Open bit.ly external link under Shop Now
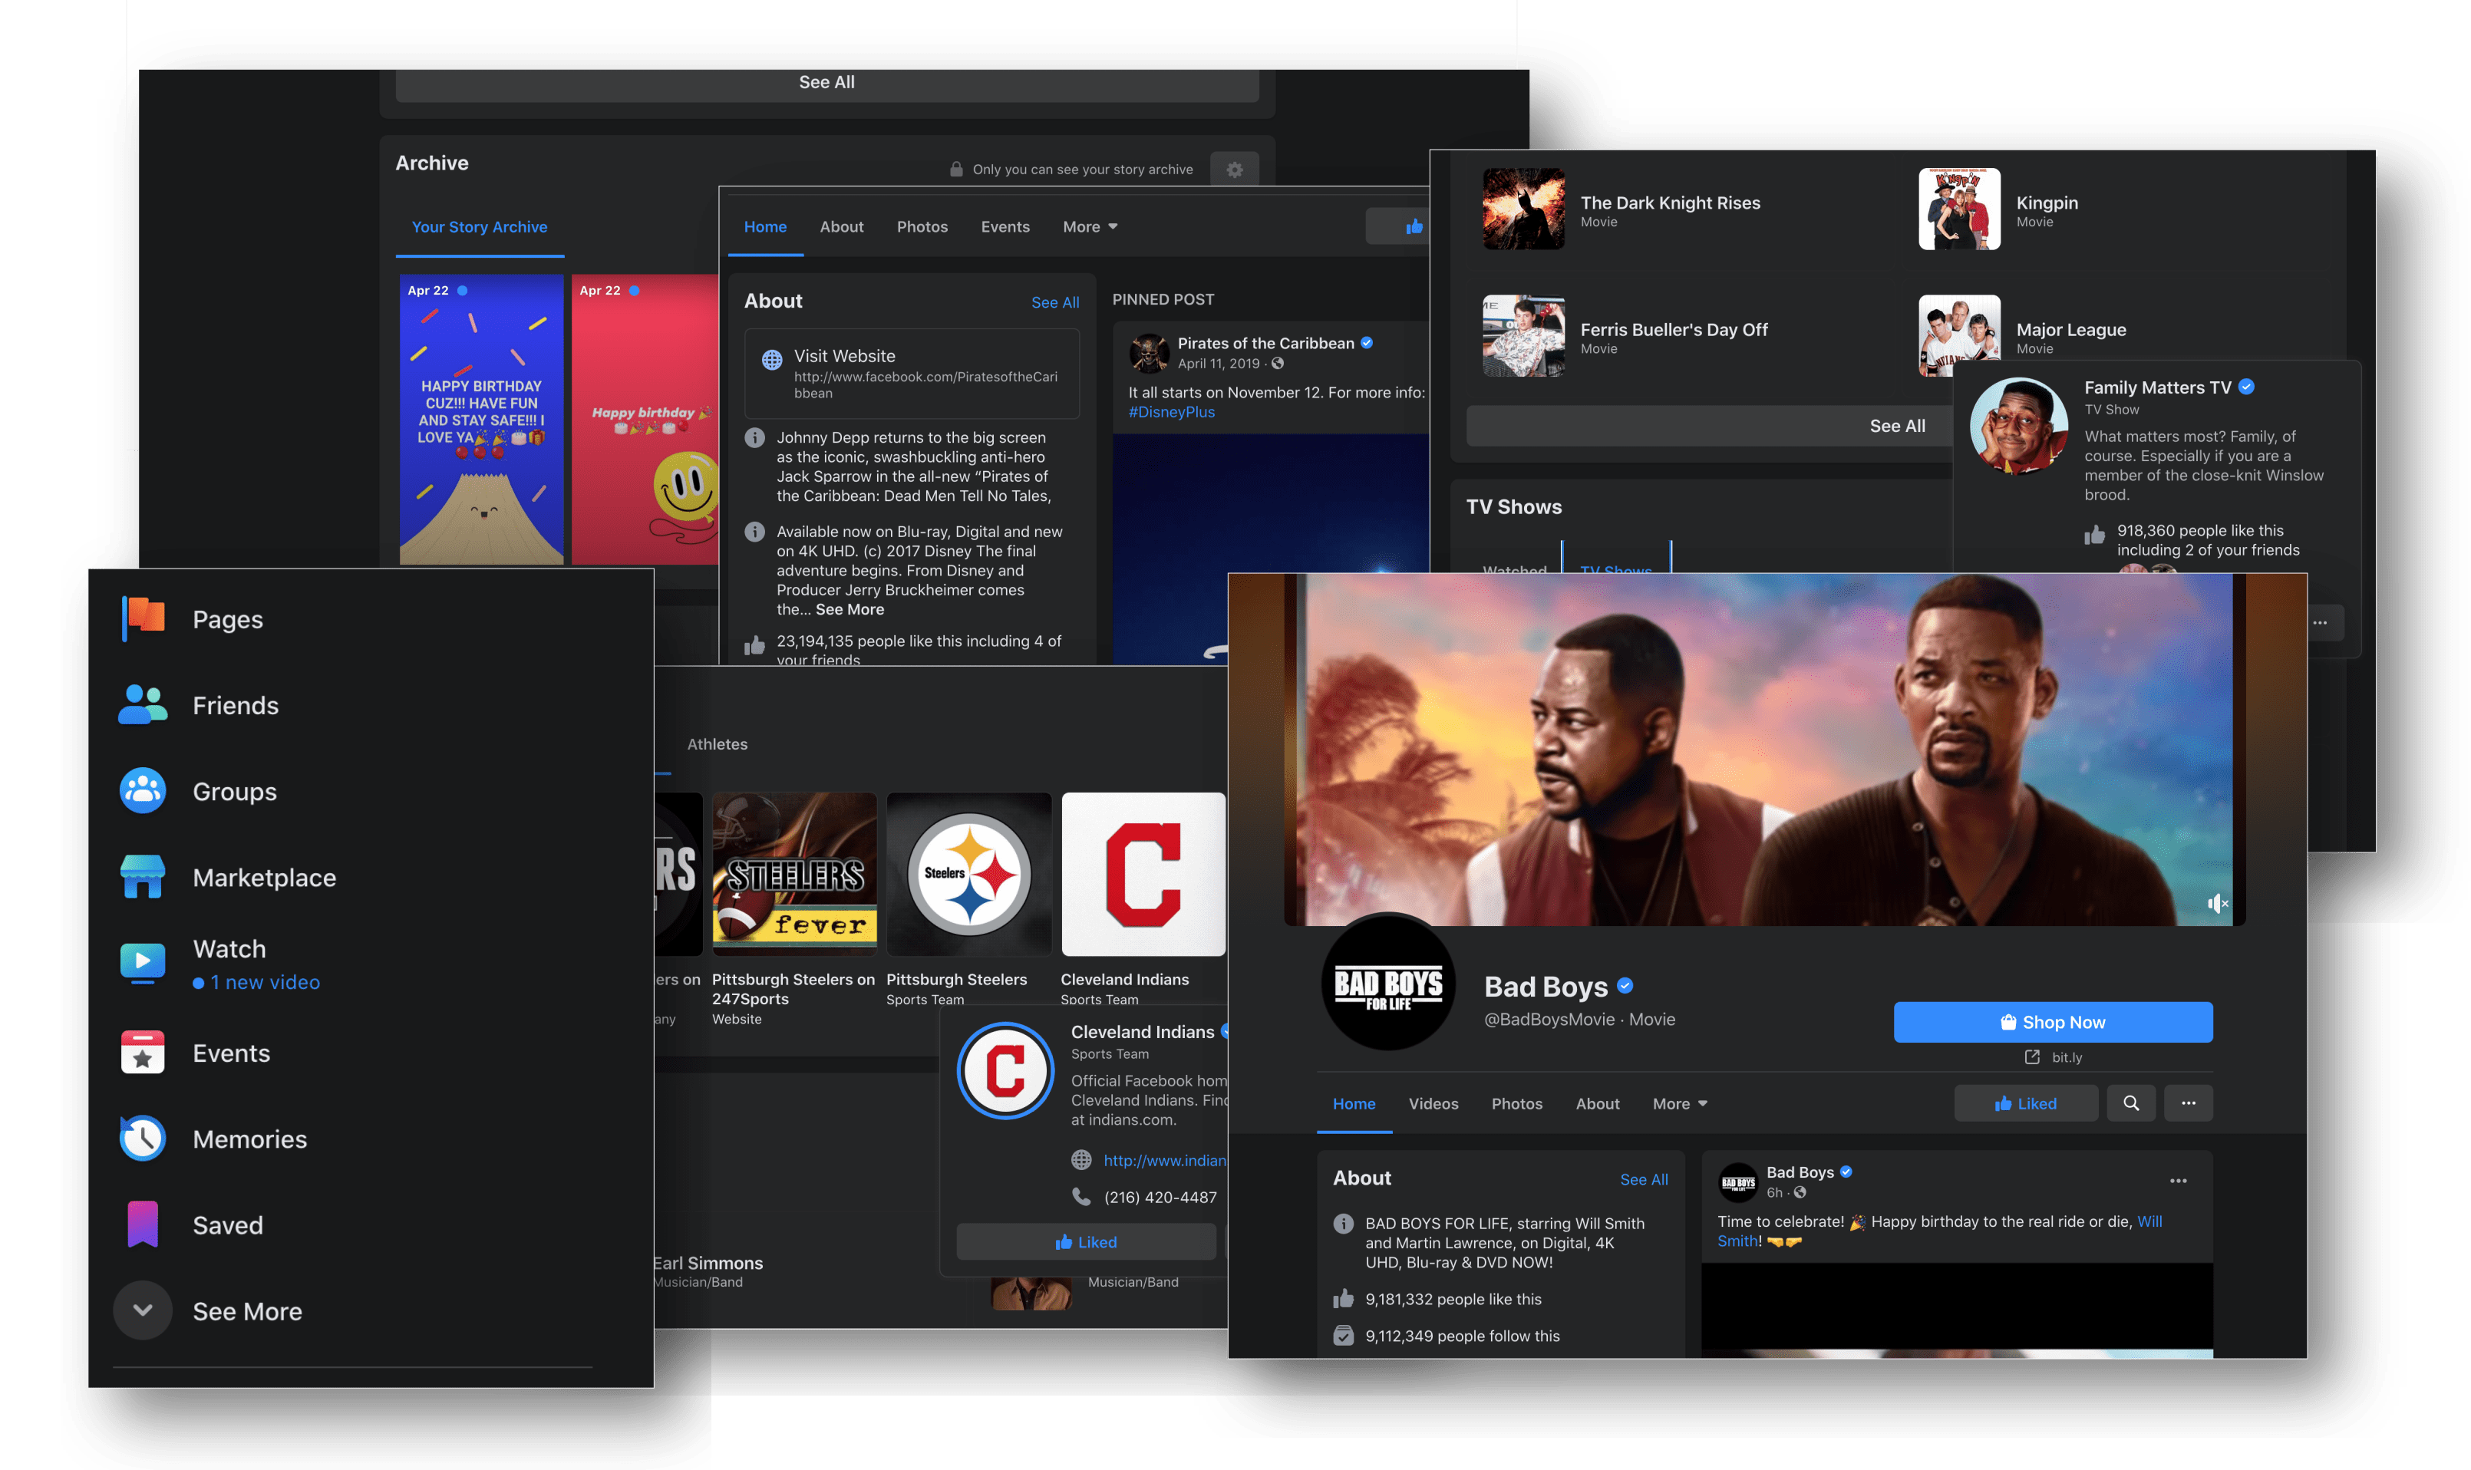 [2053, 1058]
